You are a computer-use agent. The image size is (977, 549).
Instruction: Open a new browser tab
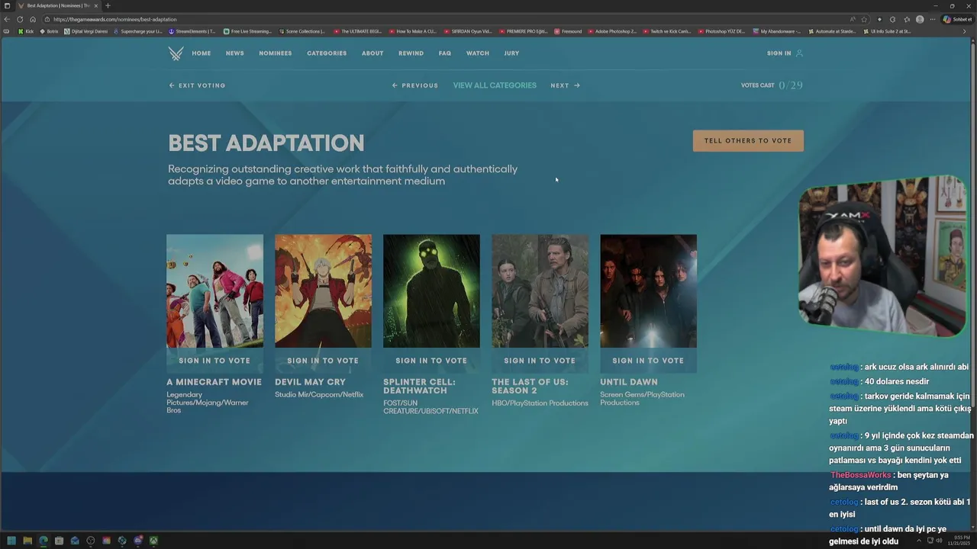[x=108, y=5]
